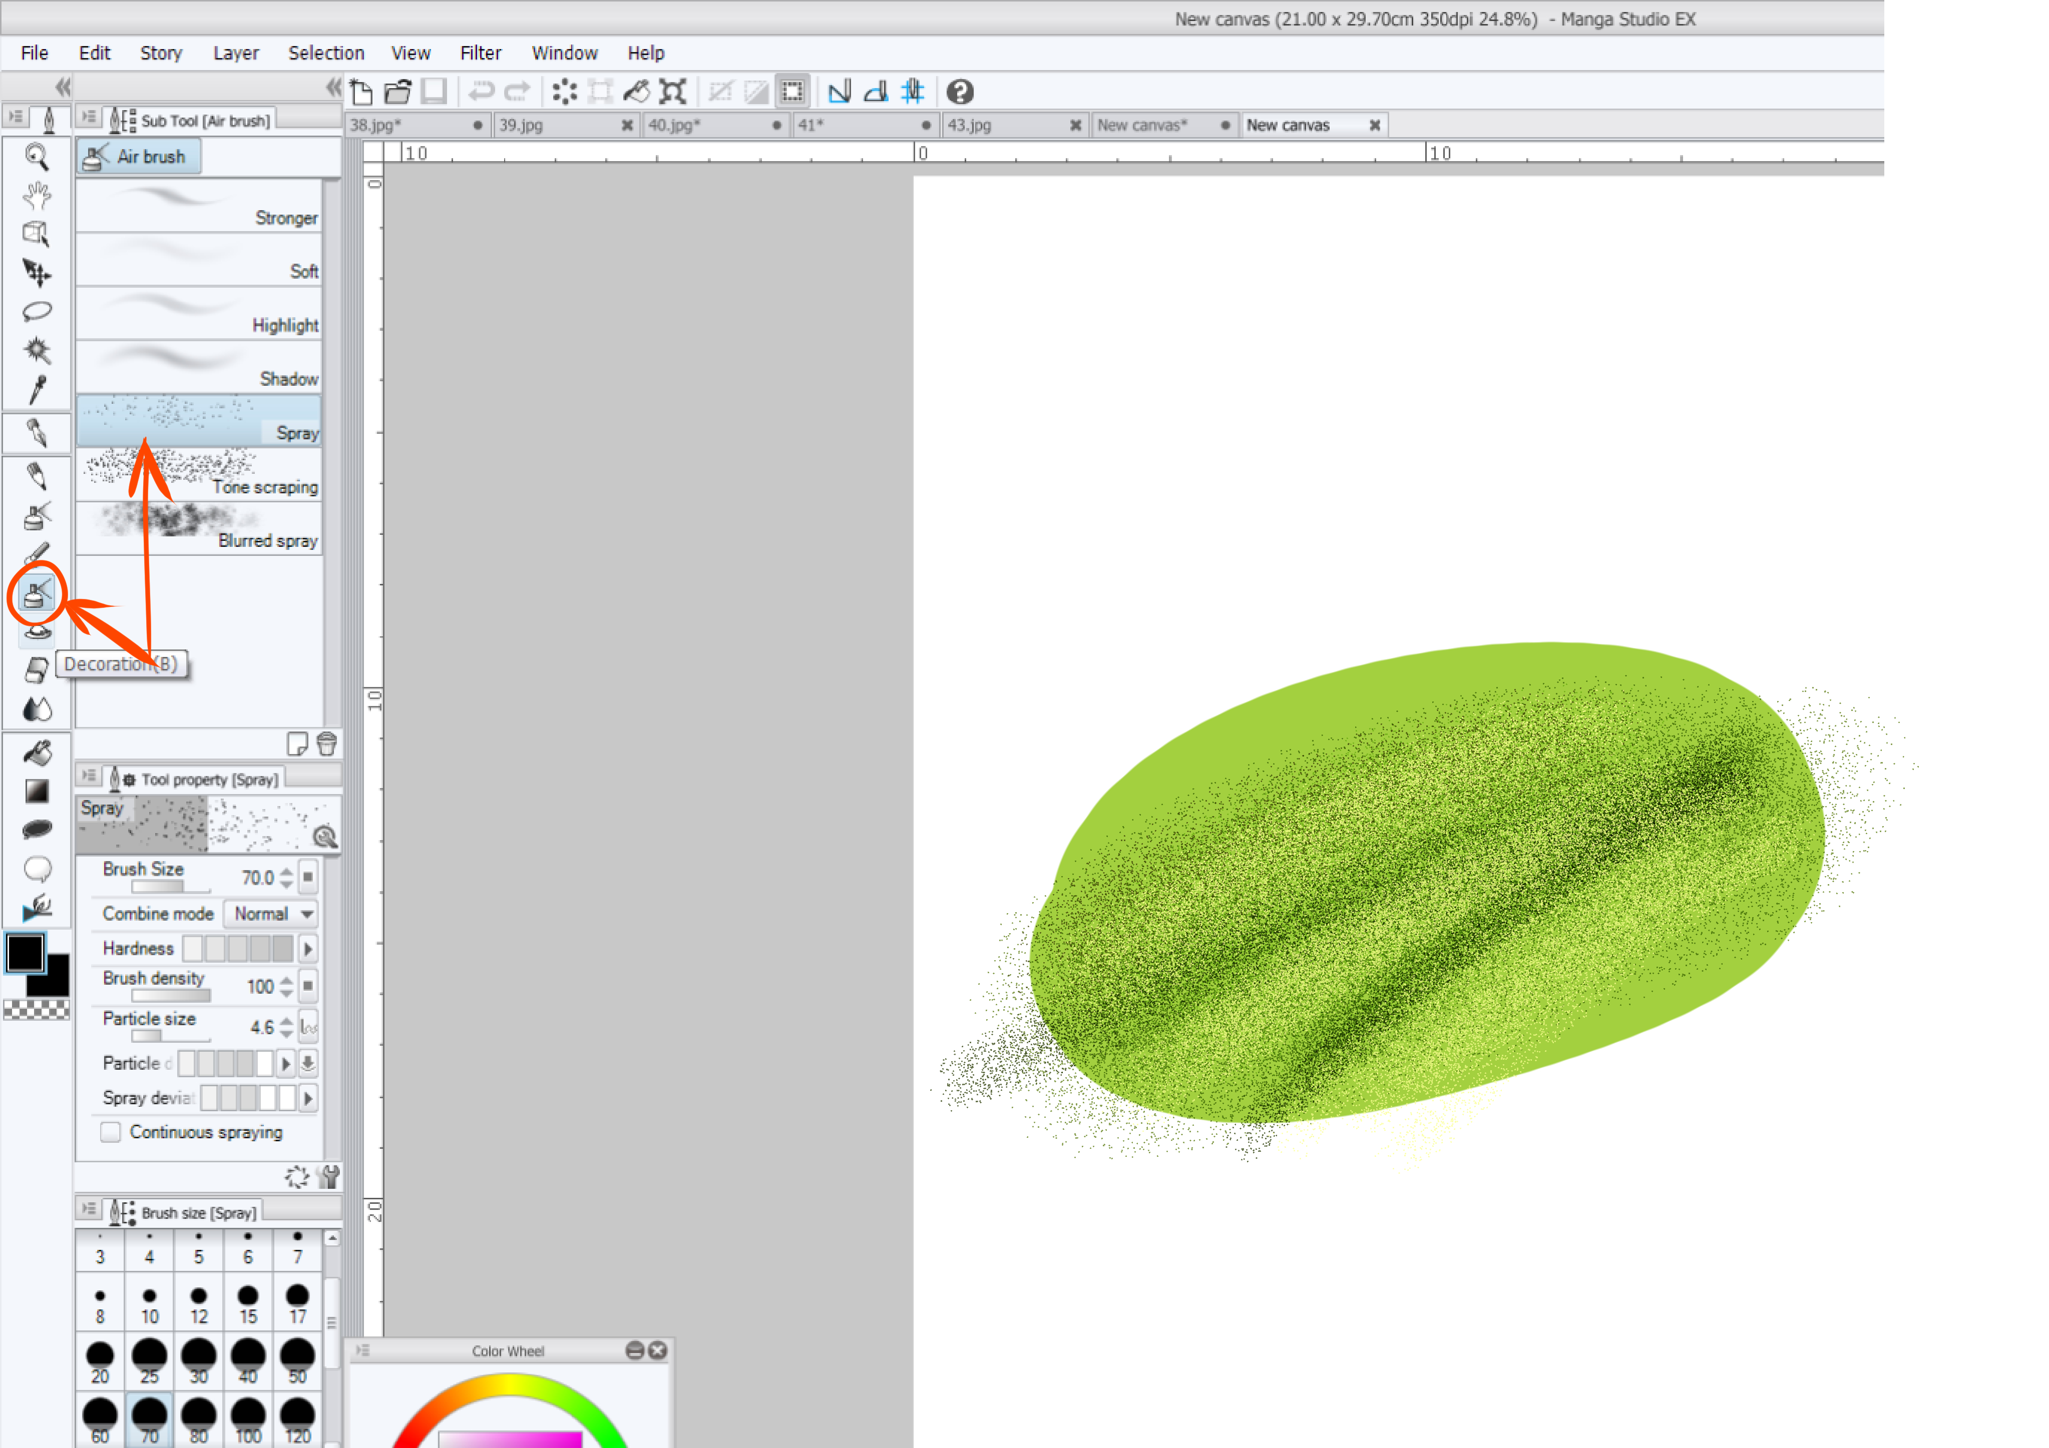Delete sub tool with trash icon
The width and height of the screenshot is (2049, 1448).
(x=326, y=743)
